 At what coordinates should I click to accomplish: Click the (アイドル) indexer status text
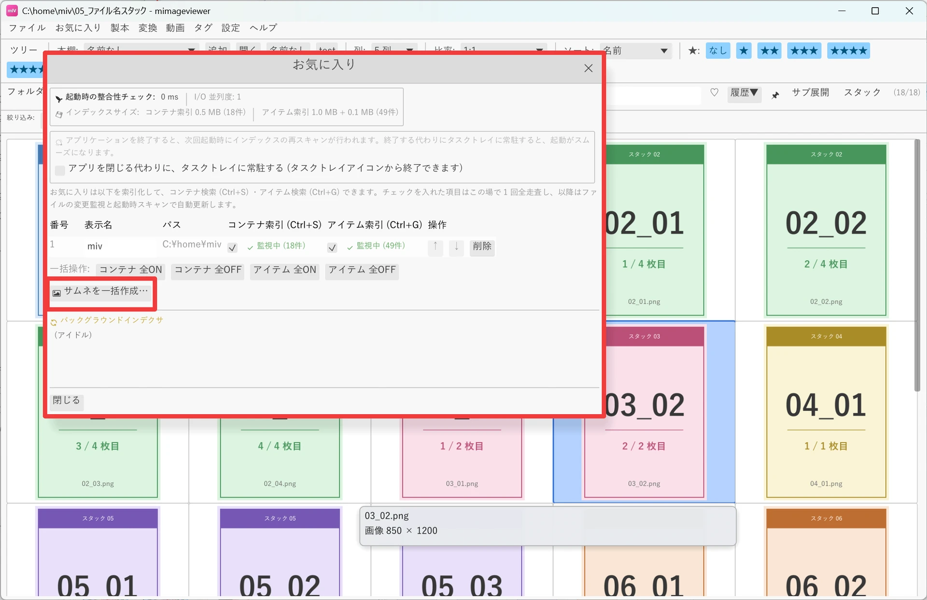pyautogui.click(x=72, y=335)
